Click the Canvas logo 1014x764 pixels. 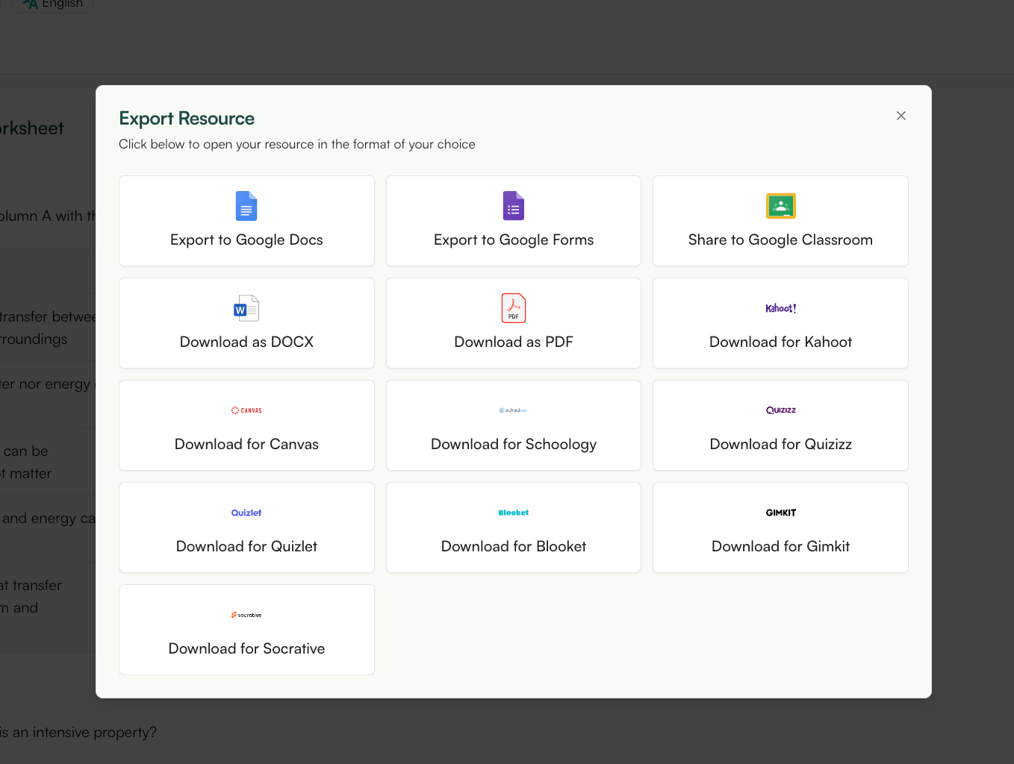tap(246, 410)
